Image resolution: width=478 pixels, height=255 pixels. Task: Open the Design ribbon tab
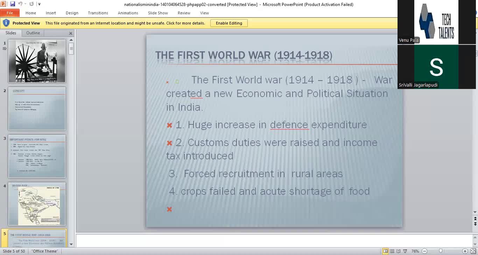tap(72, 13)
